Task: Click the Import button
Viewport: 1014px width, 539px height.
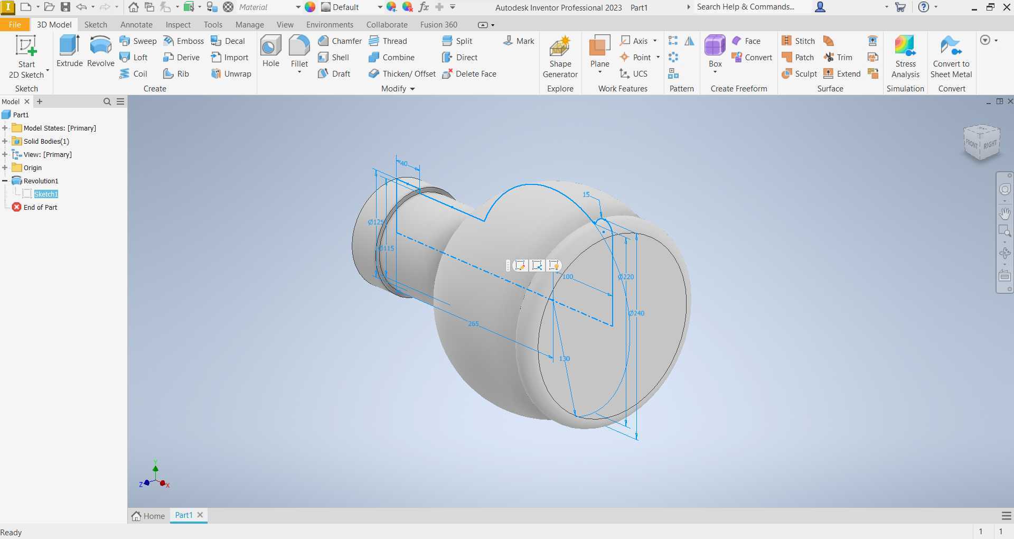Action: (229, 57)
